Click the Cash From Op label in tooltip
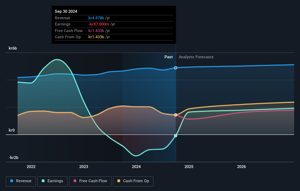 pyautogui.click(x=68, y=37)
